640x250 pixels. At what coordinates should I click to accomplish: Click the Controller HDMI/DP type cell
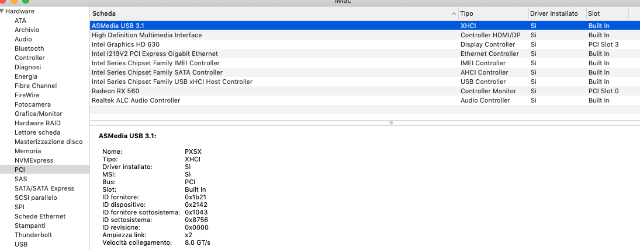[490, 35]
